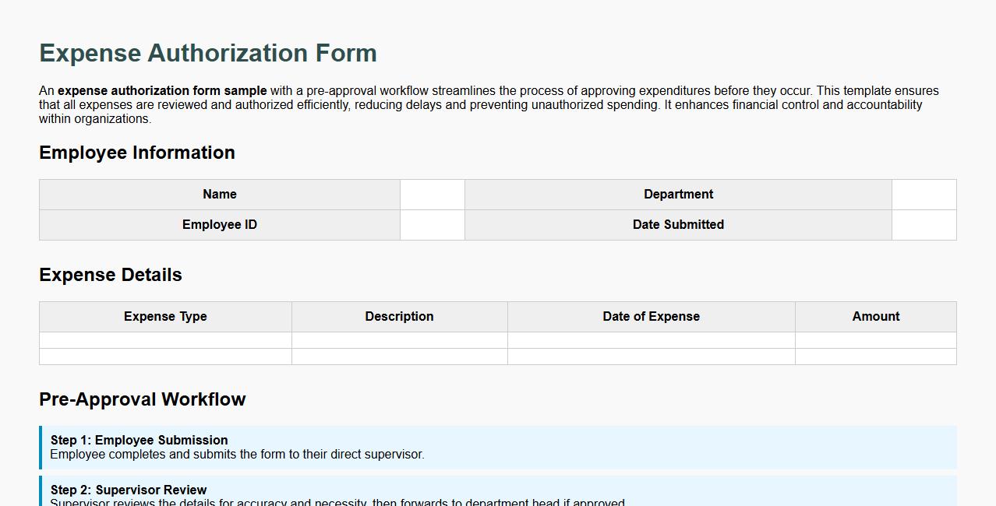Click the Pre-Approval Workflow heading
The height and width of the screenshot is (506, 996).
coord(142,399)
